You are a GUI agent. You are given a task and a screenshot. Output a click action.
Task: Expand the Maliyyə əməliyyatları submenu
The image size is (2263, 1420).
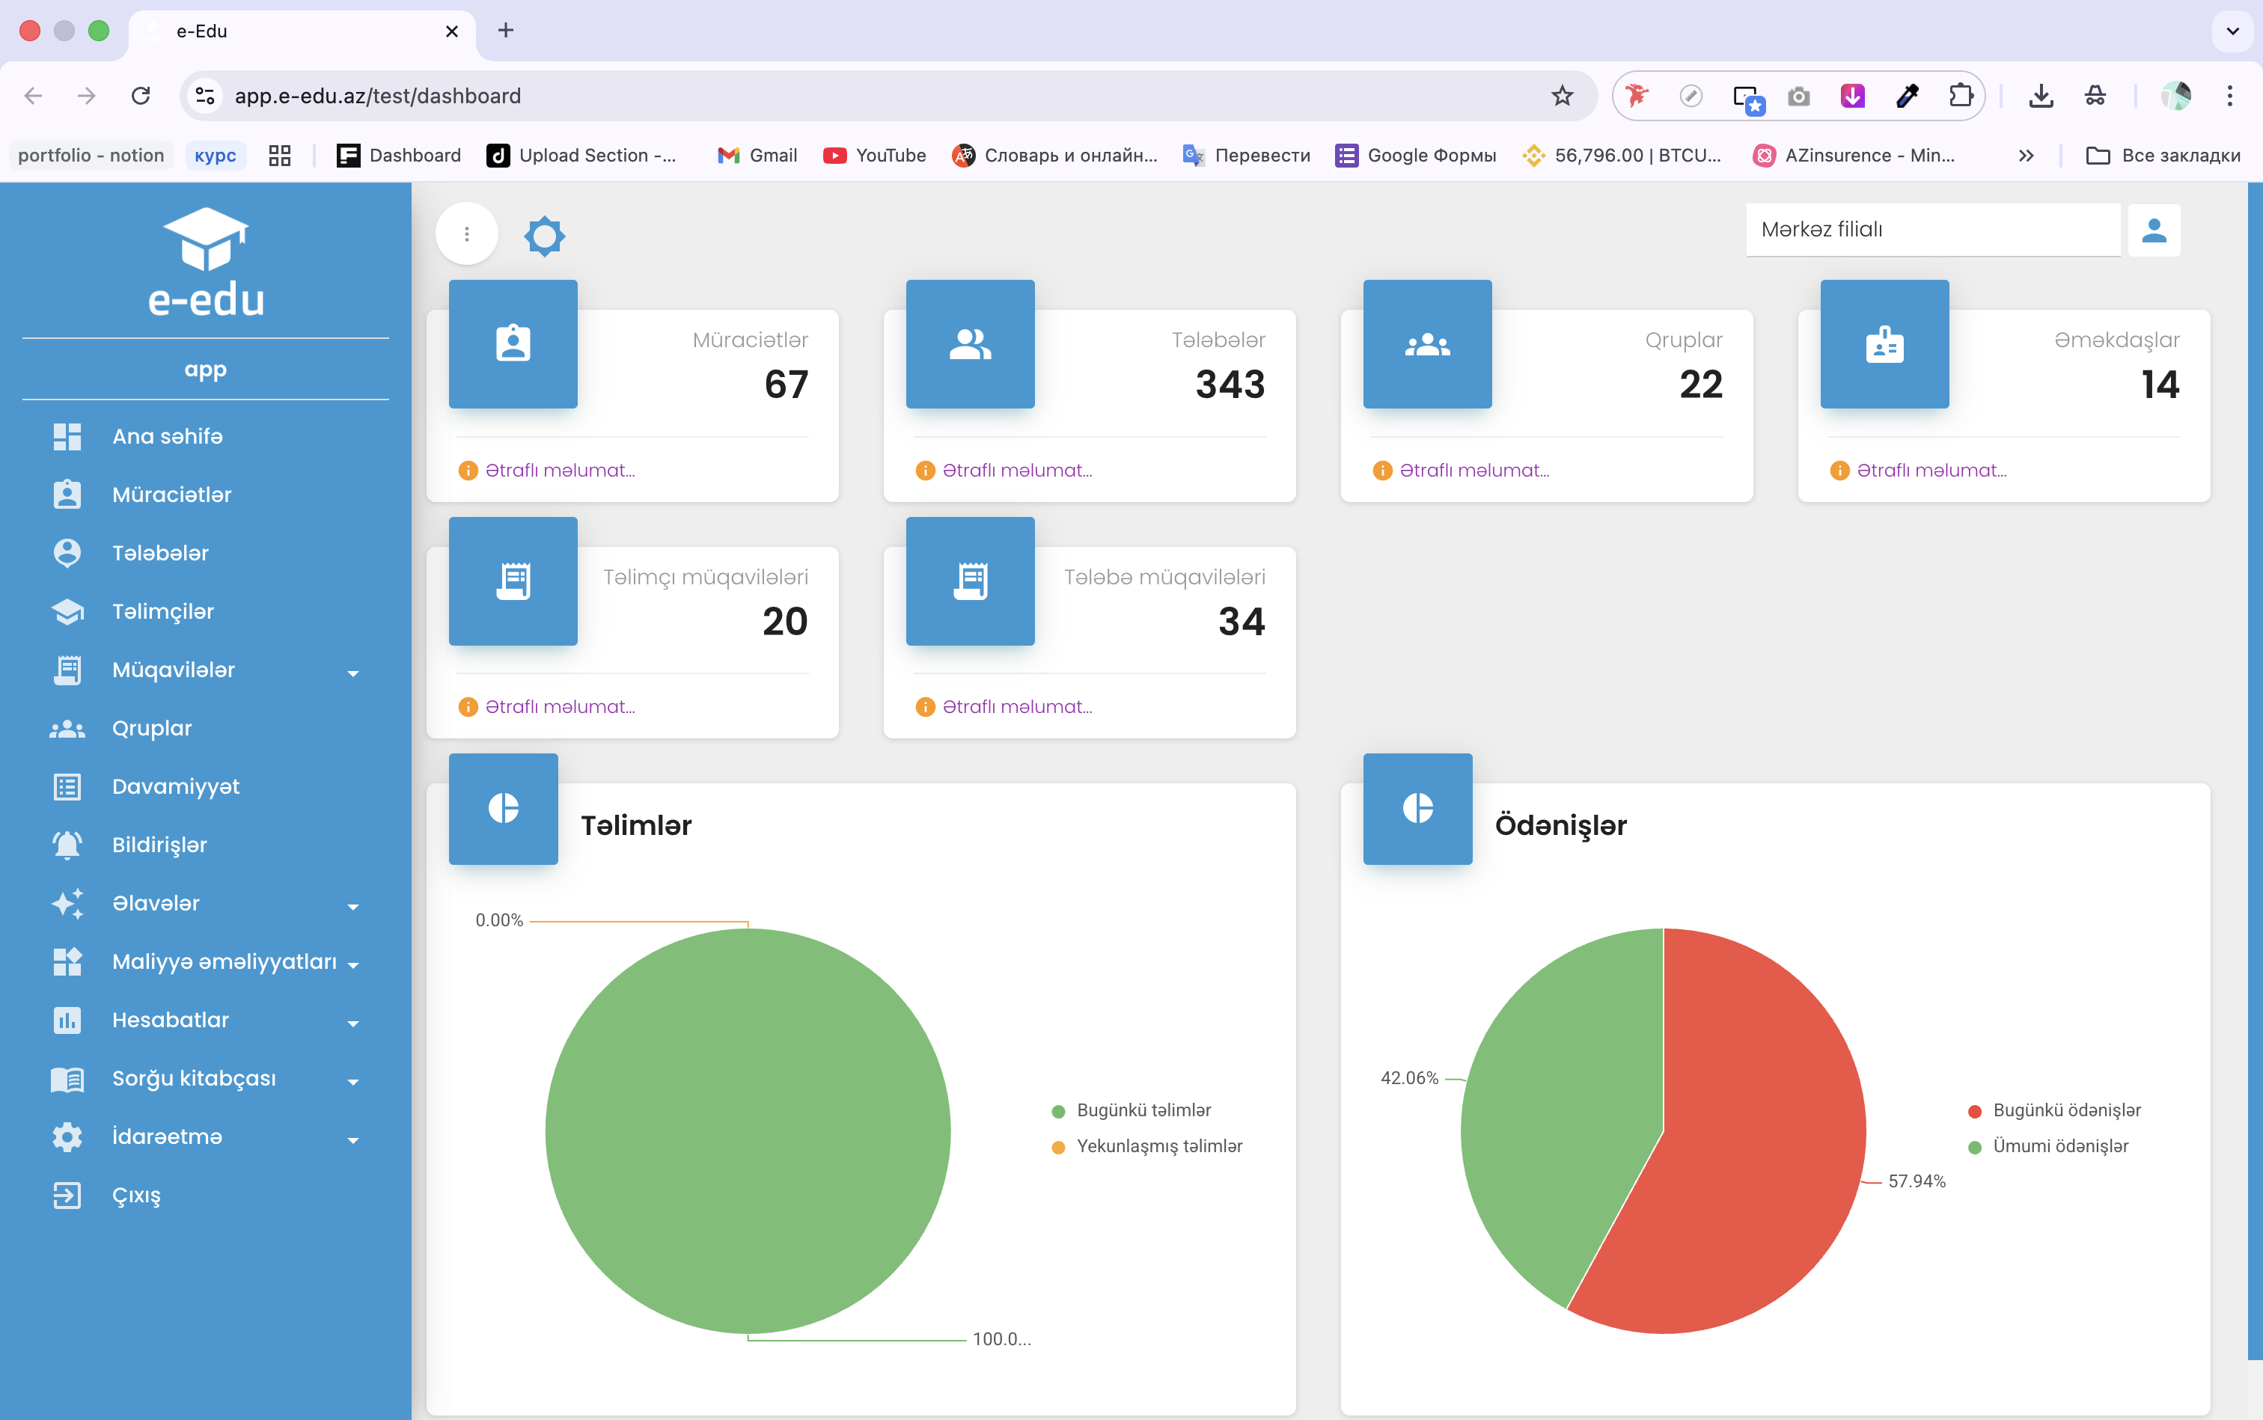(x=206, y=961)
